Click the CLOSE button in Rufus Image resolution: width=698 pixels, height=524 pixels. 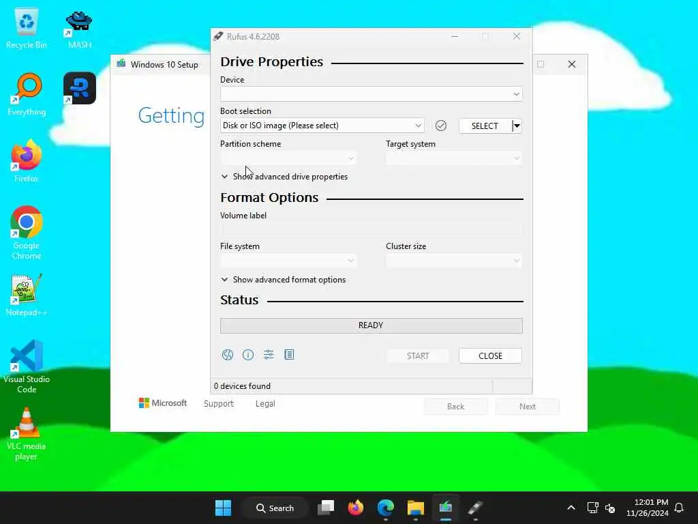490,356
